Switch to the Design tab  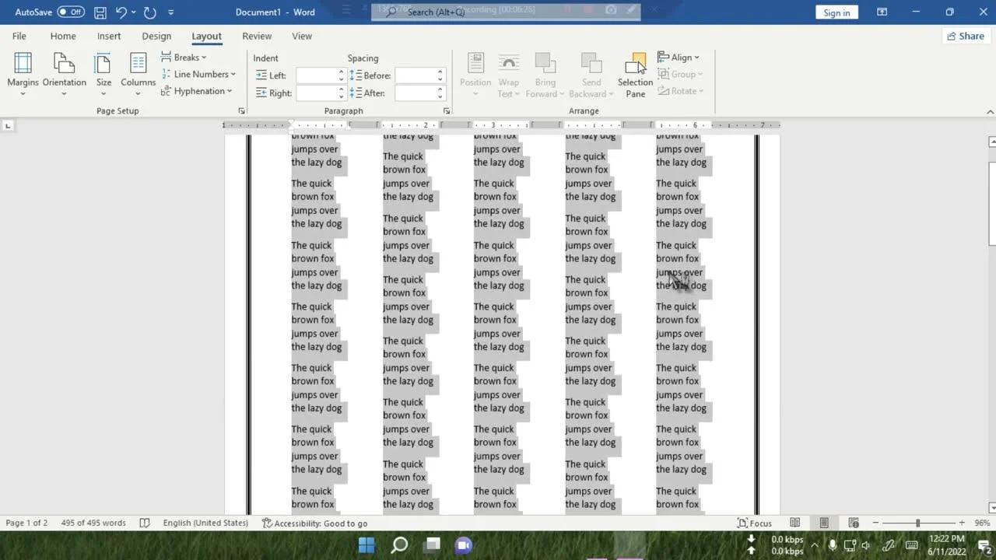point(156,36)
